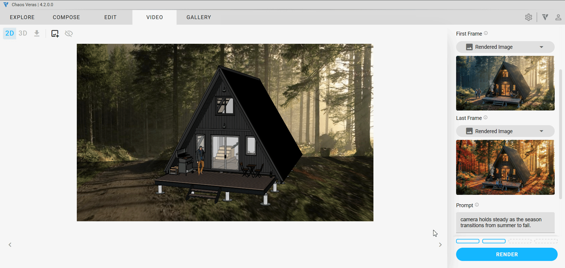Image resolution: width=565 pixels, height=268 pixels.
Task: Click the download image icon
Action: tap(37, 33)
